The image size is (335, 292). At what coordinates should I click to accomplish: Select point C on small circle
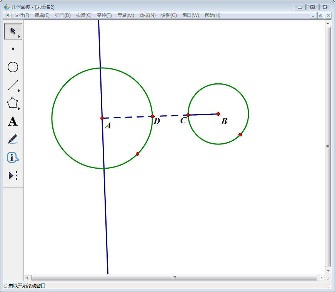(188, 115)
